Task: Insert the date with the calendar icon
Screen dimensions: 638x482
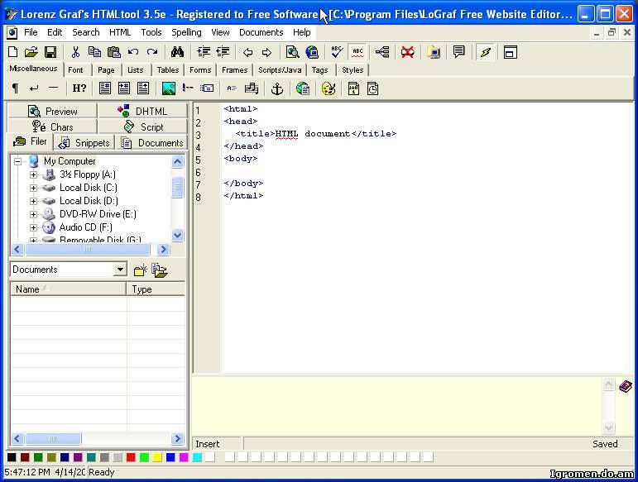Action: (x=353, y=88)
